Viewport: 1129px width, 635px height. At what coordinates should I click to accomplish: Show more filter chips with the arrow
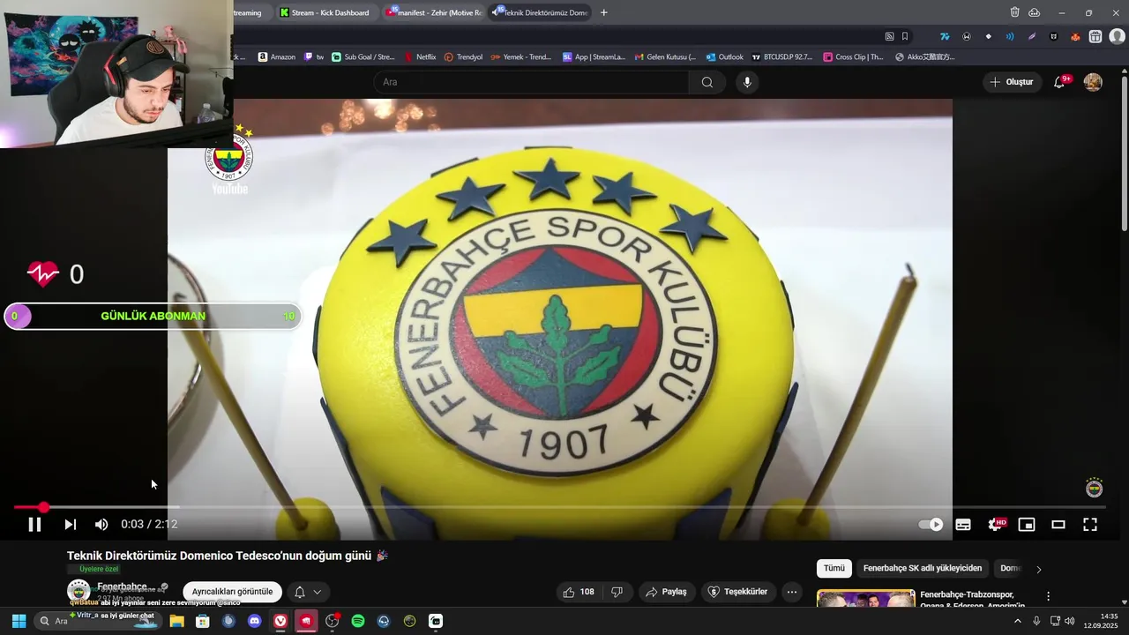click(x=1038, y=569)
